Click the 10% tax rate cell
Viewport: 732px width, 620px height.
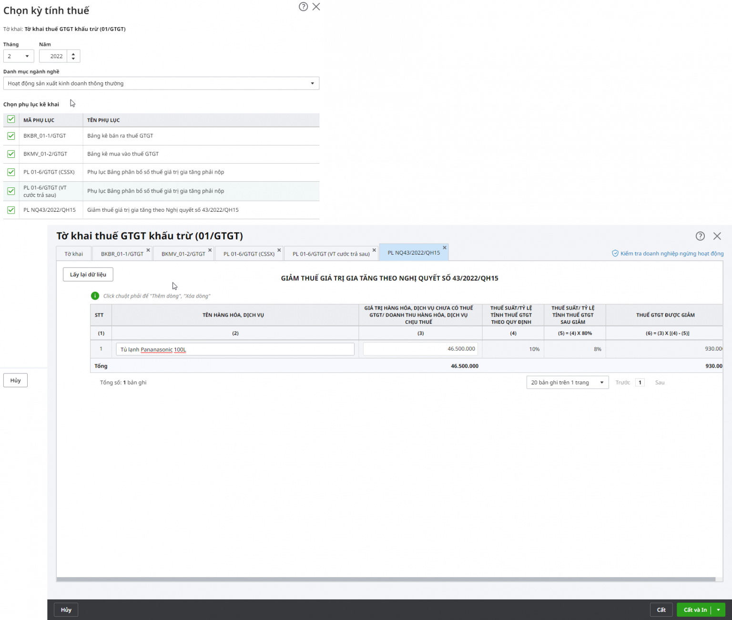513,349
